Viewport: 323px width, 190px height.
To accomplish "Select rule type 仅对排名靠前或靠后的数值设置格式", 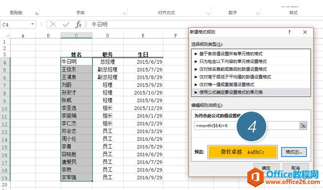I will click(250, 69).
